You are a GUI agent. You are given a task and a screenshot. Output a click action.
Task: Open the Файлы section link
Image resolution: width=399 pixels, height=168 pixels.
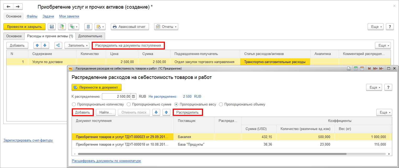click(x=32, y=16)
